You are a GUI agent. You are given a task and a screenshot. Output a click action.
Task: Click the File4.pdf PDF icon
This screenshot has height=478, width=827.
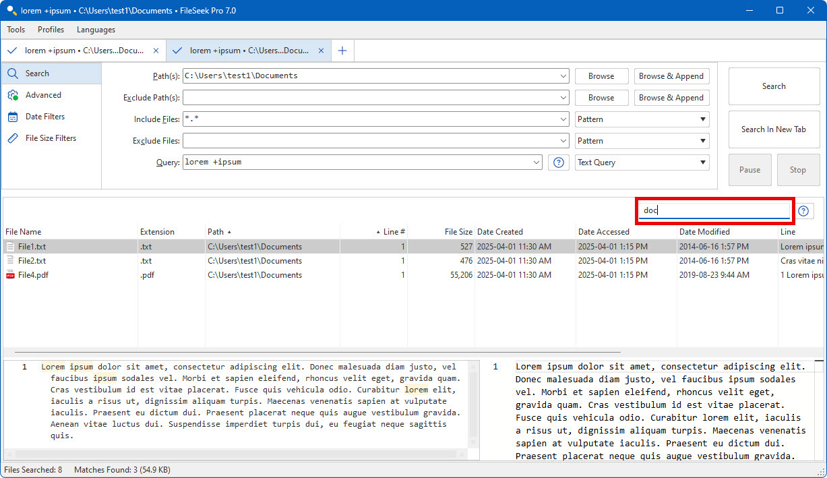tap(10, 275)
